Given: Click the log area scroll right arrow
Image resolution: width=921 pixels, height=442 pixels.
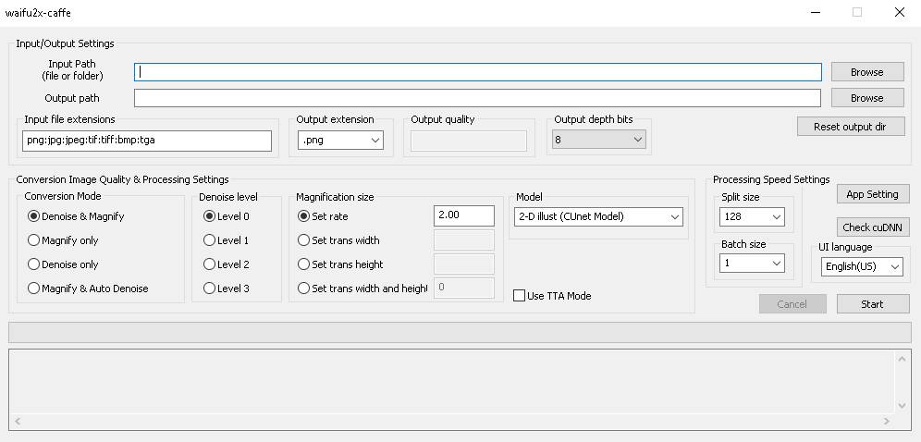Looking at the screenshot, I should [888, 421].
